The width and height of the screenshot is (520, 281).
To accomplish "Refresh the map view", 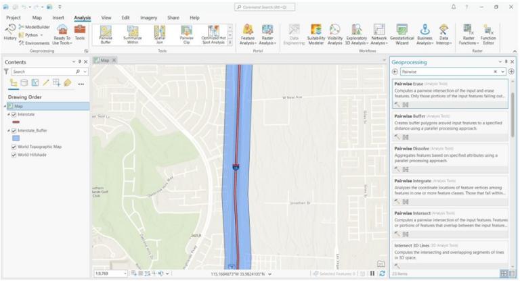I will coord(382,274).
